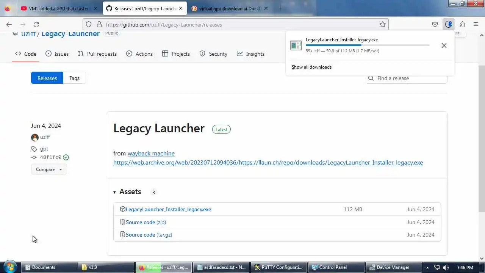Click the verified commit checkmark icon
The height and width of the screenshot is (273, 485).
[66, 157]
